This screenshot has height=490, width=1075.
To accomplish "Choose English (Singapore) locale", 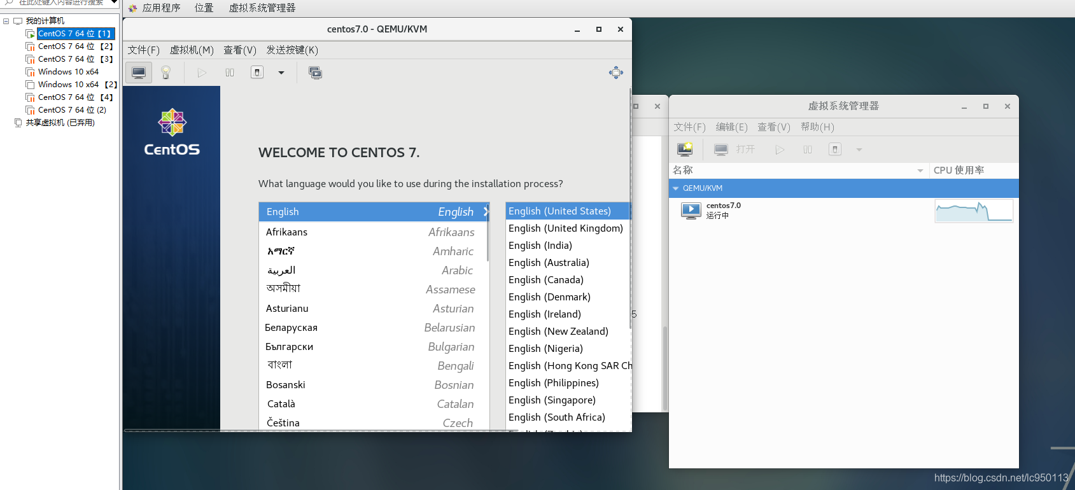I will pyautogui.click(x=567, y=400).
